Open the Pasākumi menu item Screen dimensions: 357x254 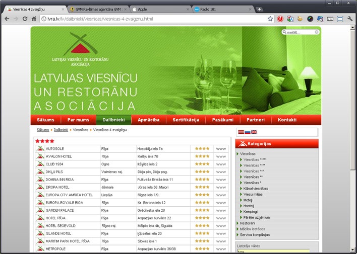click(223, 120)
